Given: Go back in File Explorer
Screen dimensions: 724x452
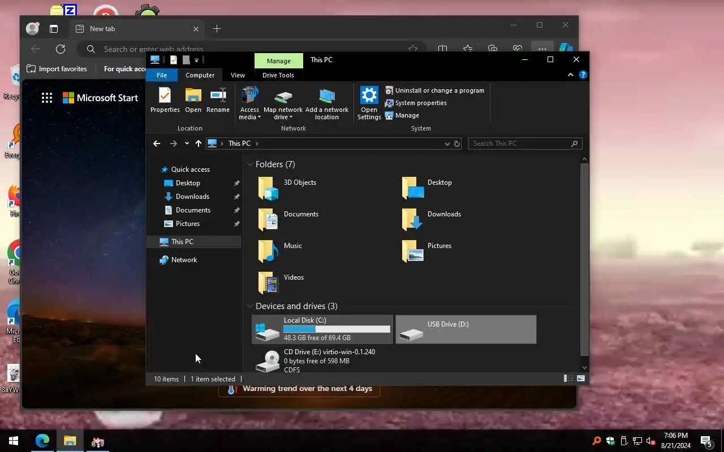Looking at the screenshot, I should pos(157,144).
